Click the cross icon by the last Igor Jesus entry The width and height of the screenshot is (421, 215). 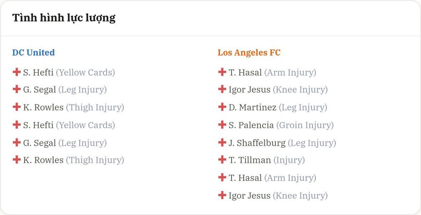click(x=222, y=195)
